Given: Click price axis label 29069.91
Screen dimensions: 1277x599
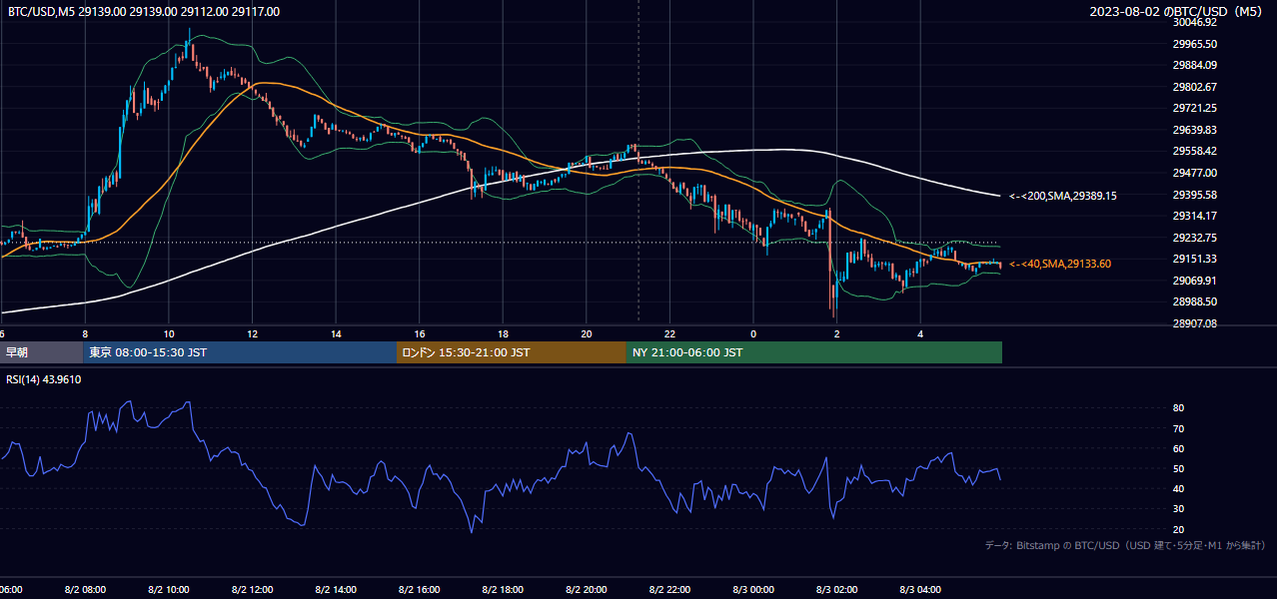Looking at the screenshot, I should (x=1195, y=281).
